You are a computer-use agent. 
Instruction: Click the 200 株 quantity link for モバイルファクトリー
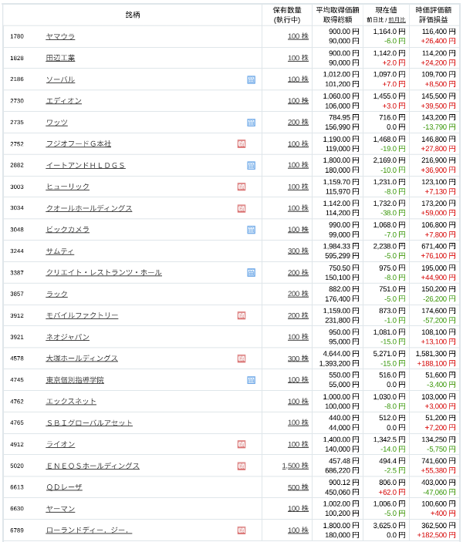tap(298, 315)
